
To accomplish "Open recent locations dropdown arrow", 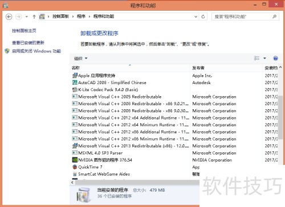I will coord(27,16).
